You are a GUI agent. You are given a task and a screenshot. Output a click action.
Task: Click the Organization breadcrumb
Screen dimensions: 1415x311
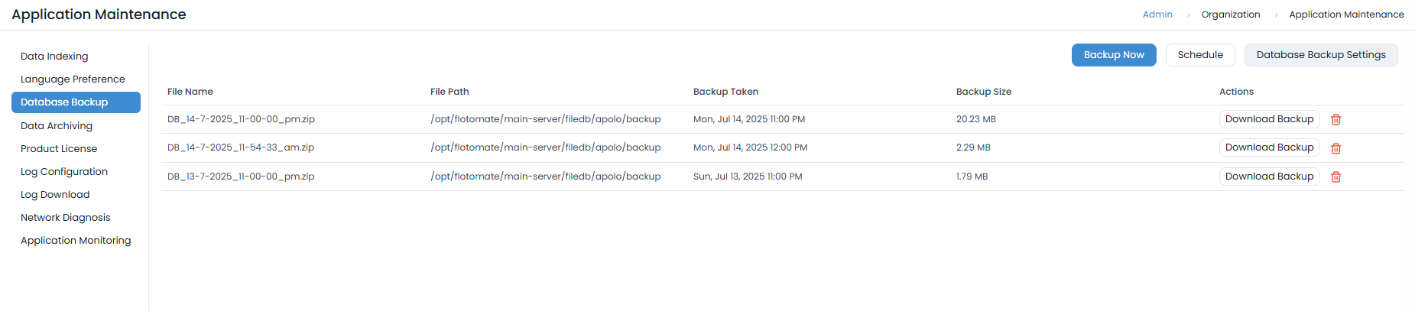point(1231,15)
